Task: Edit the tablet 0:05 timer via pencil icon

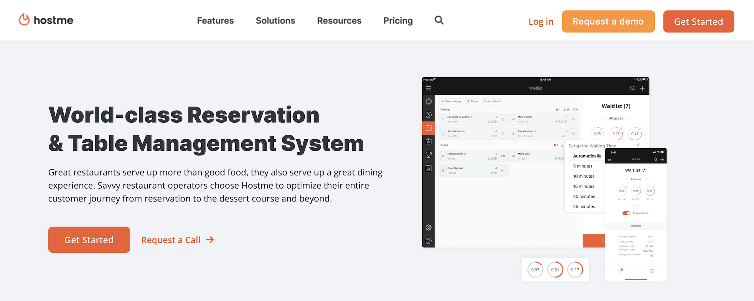Action: 602,129
